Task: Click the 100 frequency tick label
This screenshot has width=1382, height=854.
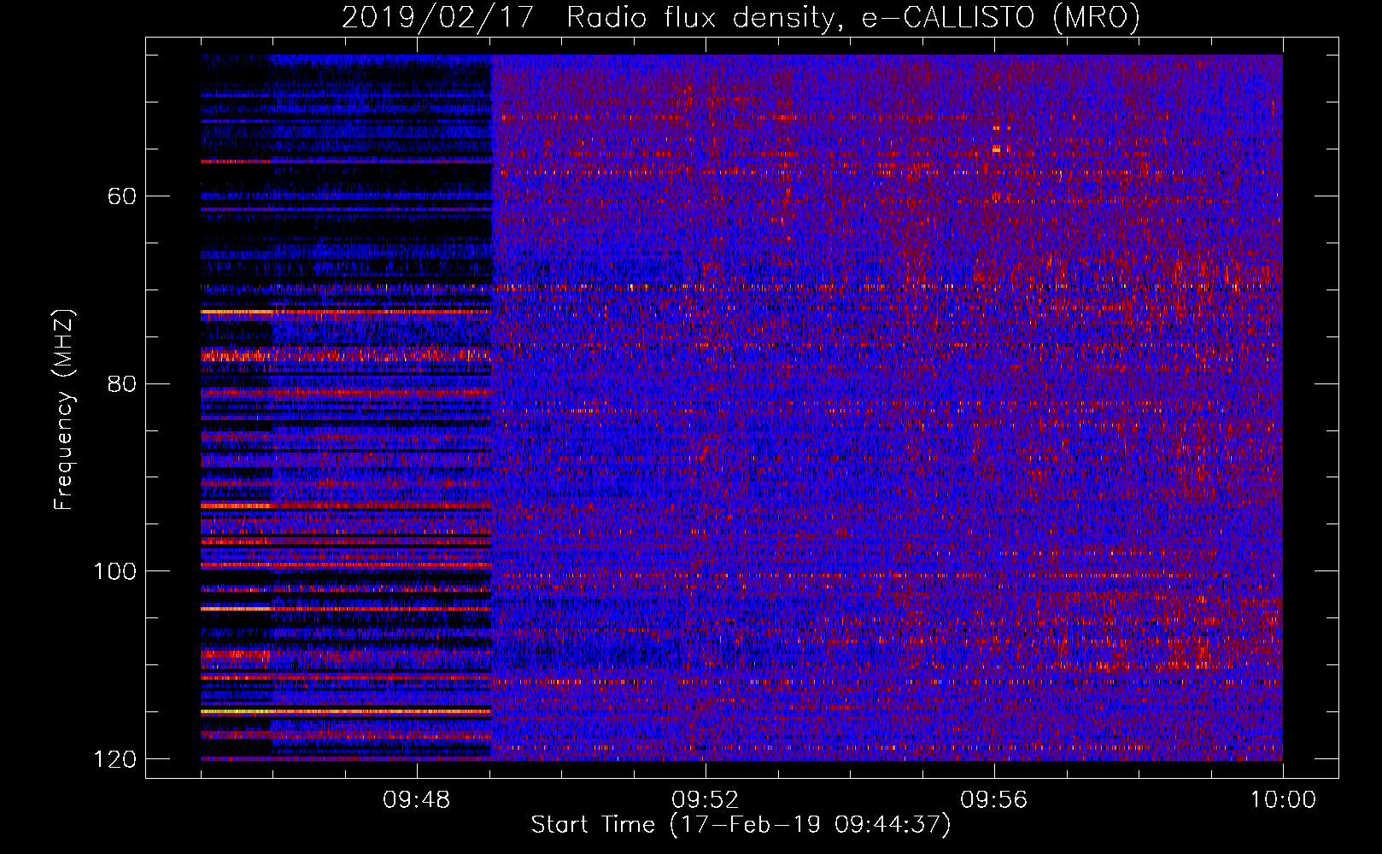Action: point(114,571)
